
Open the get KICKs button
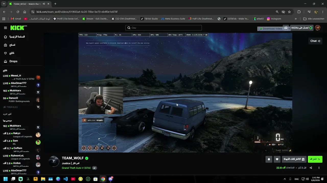302,28
